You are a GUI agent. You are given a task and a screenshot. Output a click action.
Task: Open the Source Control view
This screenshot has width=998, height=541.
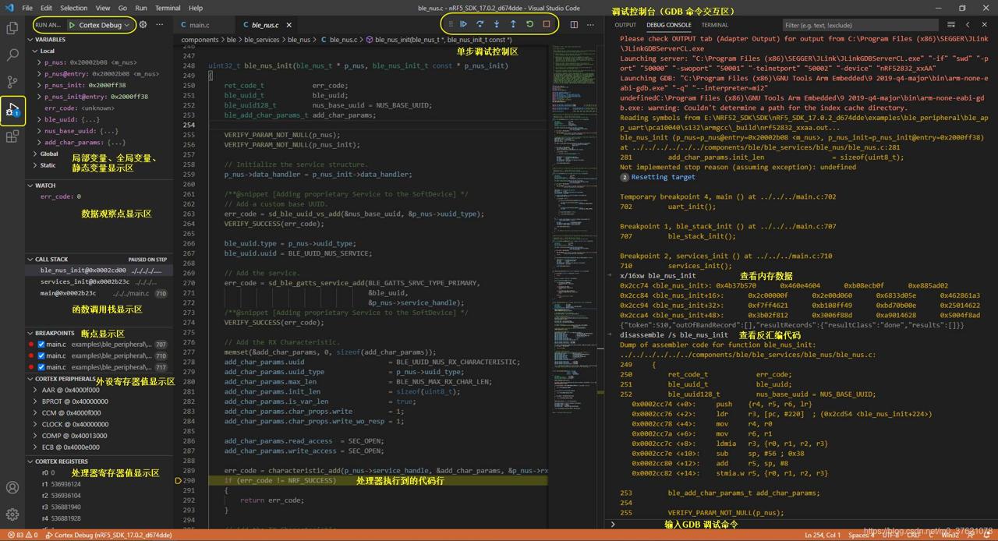pyautogui.click(x=12, y=82)
